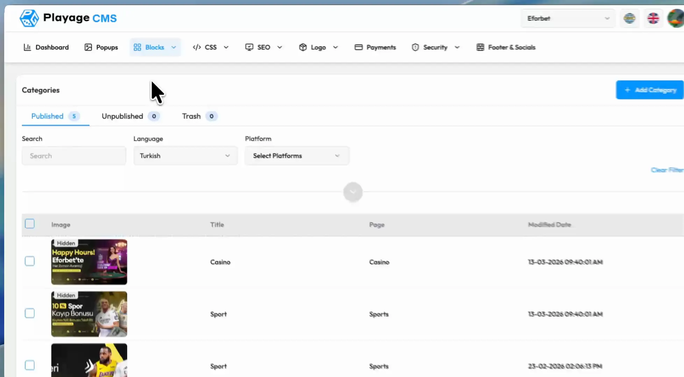Open the Popups menu item
Image resolution: width=684 pixels, height=377 pixels.
101,47
